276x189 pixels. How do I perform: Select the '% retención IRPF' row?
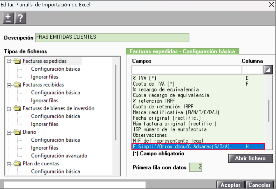click(198, 101)
